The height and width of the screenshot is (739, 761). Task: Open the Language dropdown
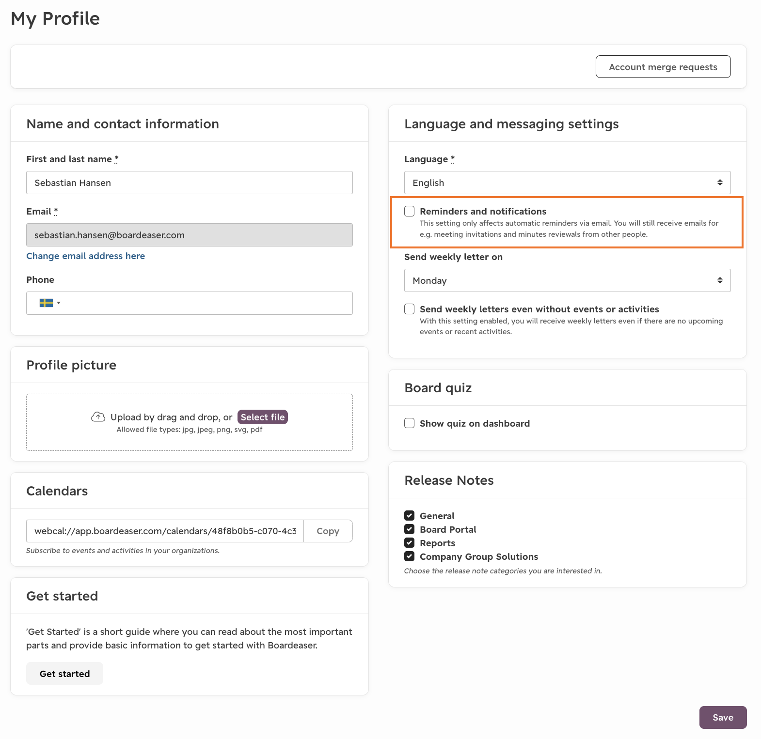pyautogui.click(x=567, y=183)
